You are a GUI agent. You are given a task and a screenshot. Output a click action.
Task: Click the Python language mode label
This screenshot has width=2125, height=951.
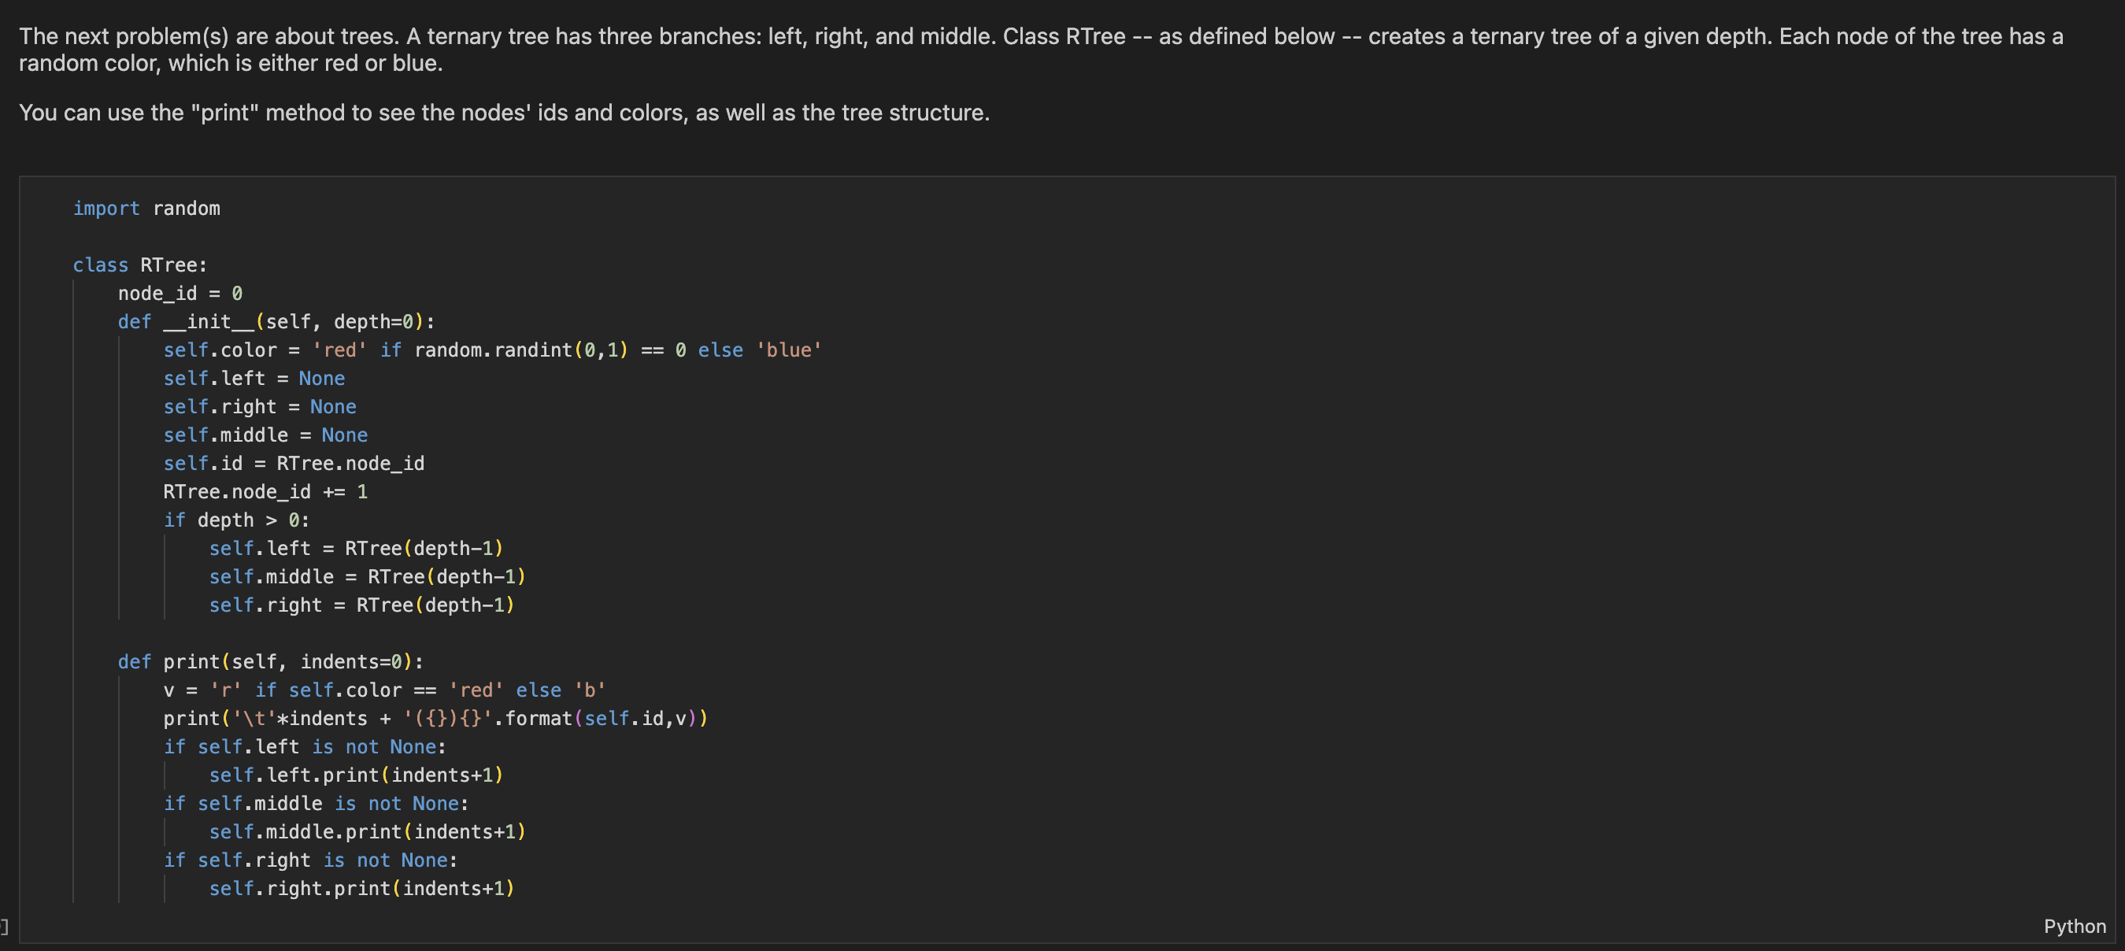[2074, 927]
